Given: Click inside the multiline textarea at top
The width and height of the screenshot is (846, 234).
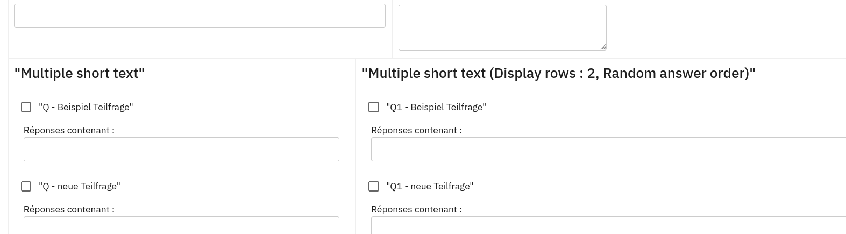Looking at the screenshot, I should [x=502, y=27].
